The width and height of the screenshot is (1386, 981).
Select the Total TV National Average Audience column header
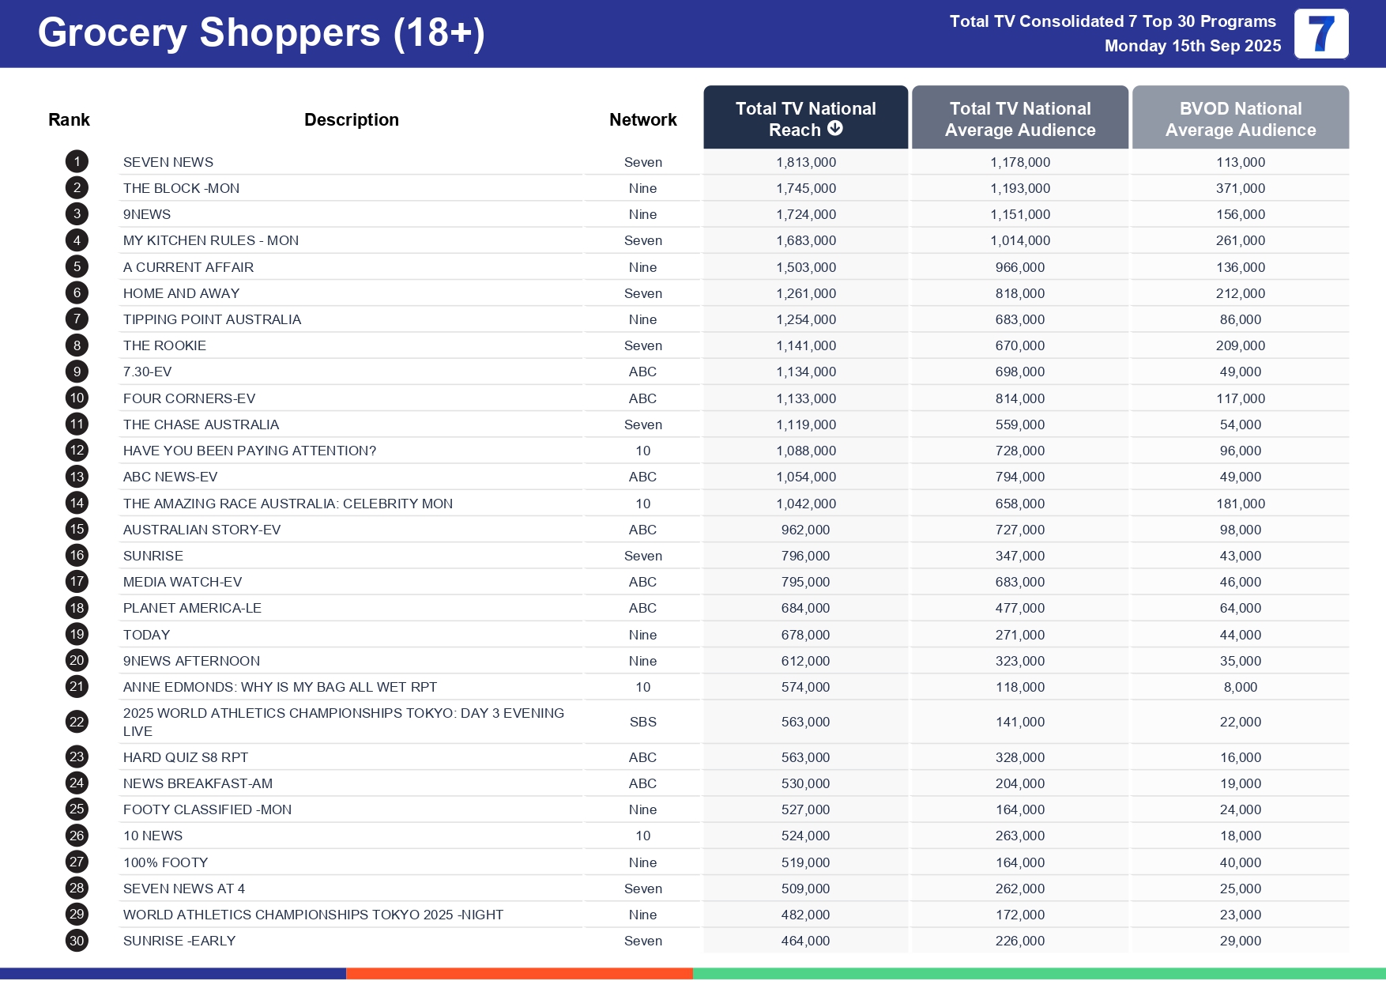pos(1019,119)
